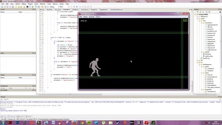222x125 pixels.
Task: Open Steam from the taskbar
Action: click(x=118, y=123)
